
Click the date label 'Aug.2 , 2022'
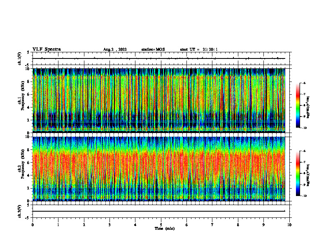(x=115, y=49)
